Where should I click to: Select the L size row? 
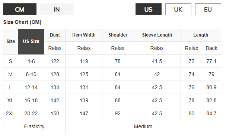pos(112,87)
